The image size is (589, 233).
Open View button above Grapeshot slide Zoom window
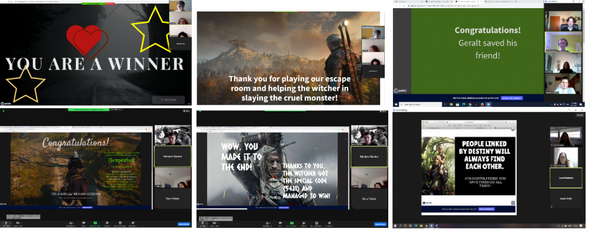coord(186,111)
